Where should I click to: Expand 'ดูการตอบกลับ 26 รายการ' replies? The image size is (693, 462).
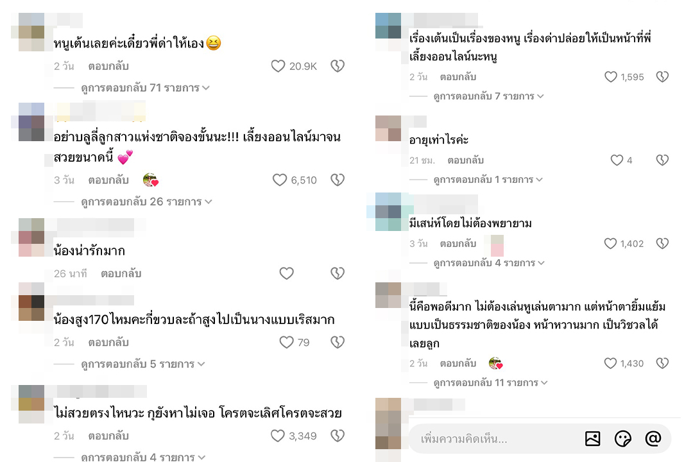tap(146, 201)
